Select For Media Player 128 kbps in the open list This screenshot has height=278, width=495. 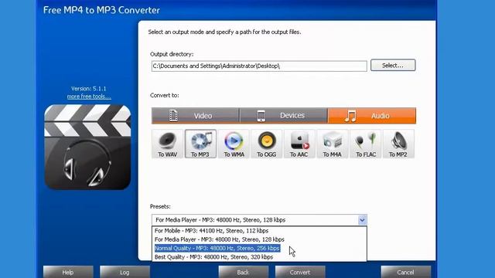click(259, 239)
